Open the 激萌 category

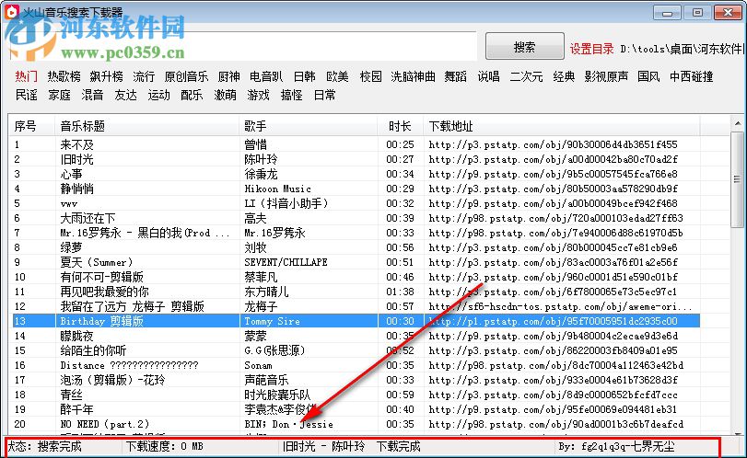tap(226, 95)
